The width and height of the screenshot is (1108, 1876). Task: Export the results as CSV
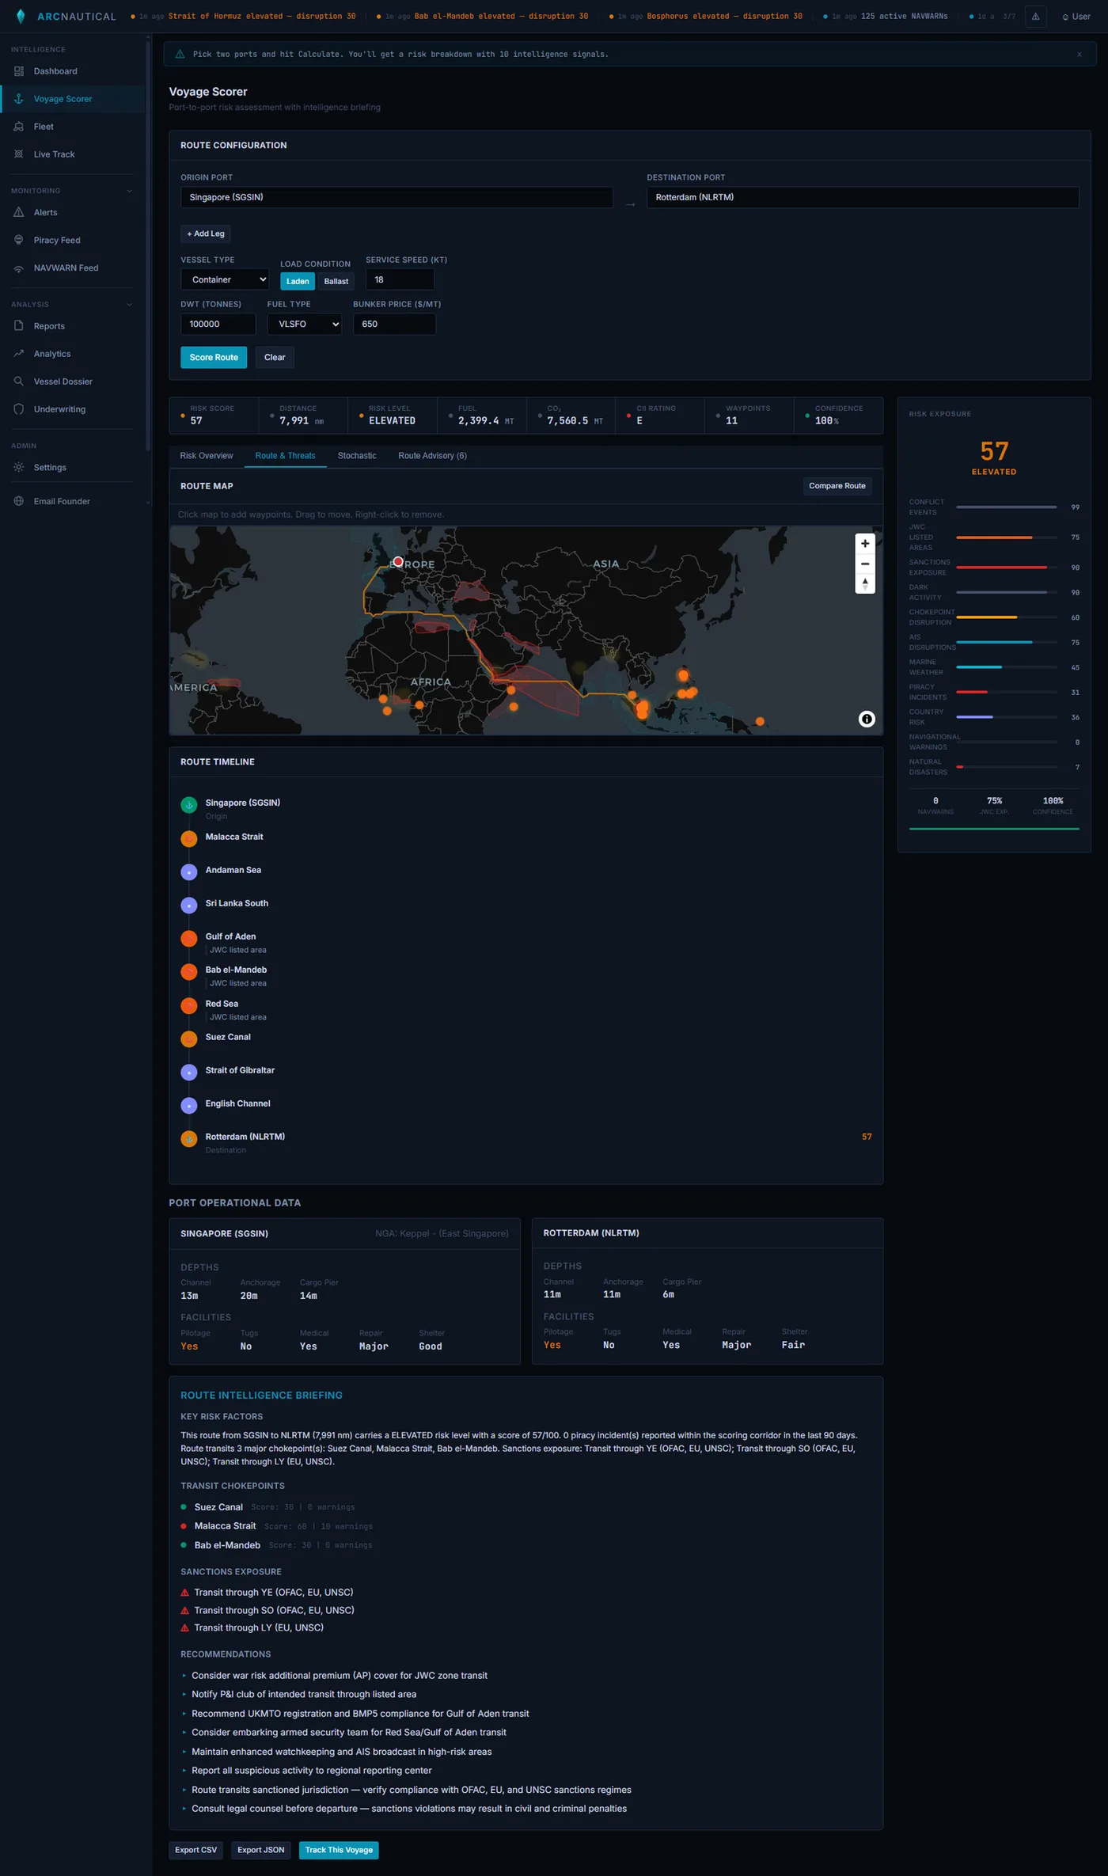coord(195,1850)
